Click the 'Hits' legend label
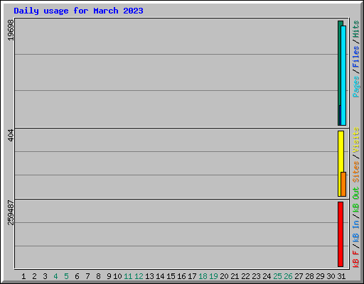This screenshot has height=284, width=364. [356, 29]
